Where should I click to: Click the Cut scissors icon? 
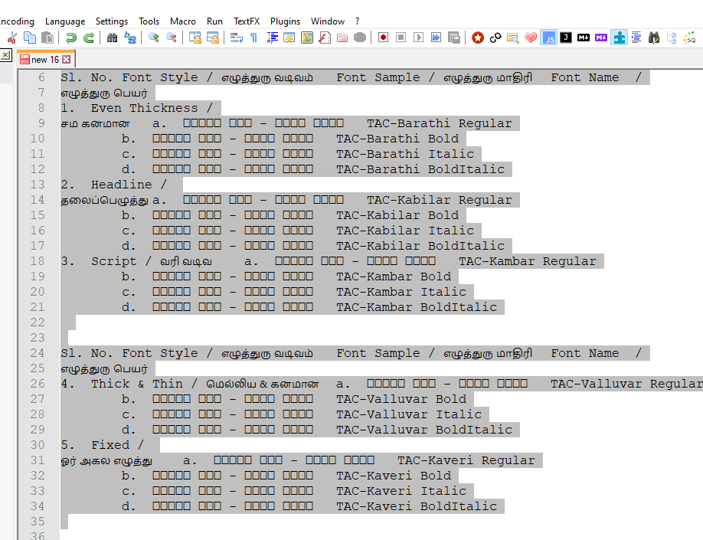coord(12,38)
